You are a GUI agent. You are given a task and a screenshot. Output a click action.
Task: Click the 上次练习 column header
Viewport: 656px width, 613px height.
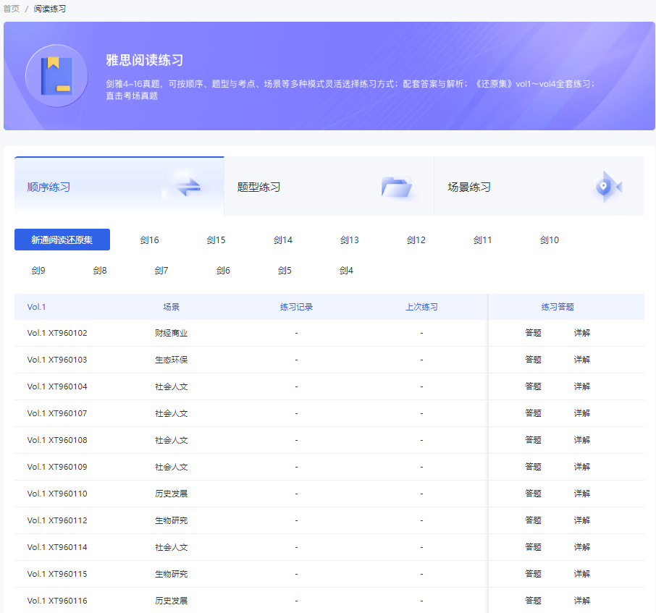coord(421,307)
